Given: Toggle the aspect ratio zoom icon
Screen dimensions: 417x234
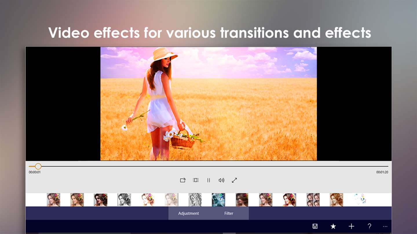Looking at the screenshot, I should click(196, 180).
